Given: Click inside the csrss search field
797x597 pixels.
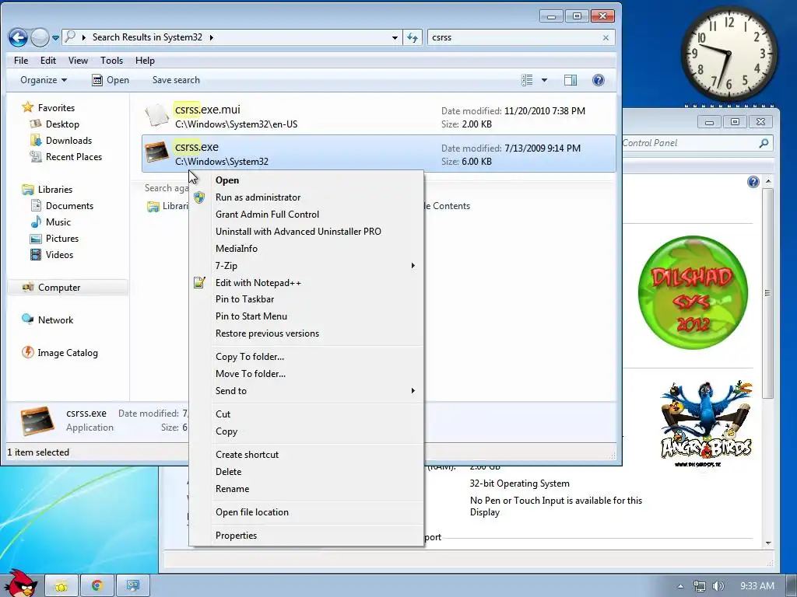Looking at the screenshot, I should tap(514, 37).
